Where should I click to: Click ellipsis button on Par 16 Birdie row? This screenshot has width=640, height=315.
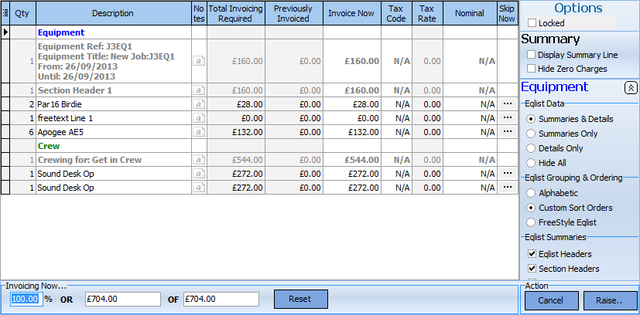tap(508, 103)
